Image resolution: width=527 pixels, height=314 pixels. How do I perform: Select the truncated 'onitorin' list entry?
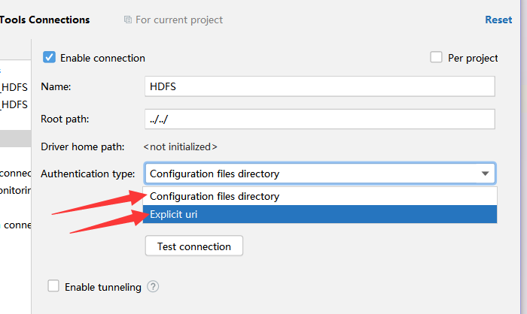(x=15, y=190)
